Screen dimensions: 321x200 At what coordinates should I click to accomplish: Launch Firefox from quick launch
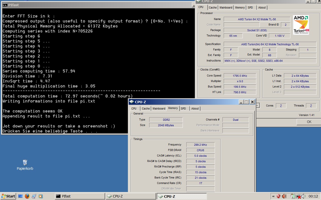(27, 196)
